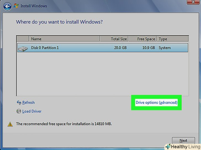Sort by the Name column header
This screenshot has width=201, height=150.
[x=64, y=39]
